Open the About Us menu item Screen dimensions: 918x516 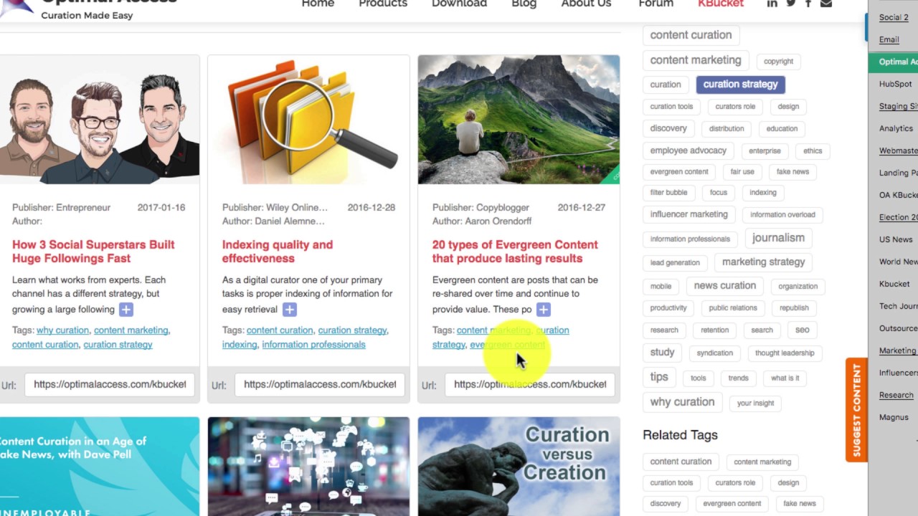(x=586, y=4)
